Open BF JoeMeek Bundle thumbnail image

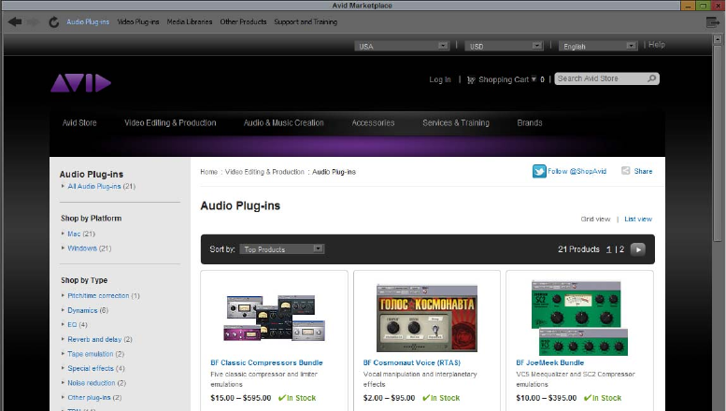(x=578, y=318)
